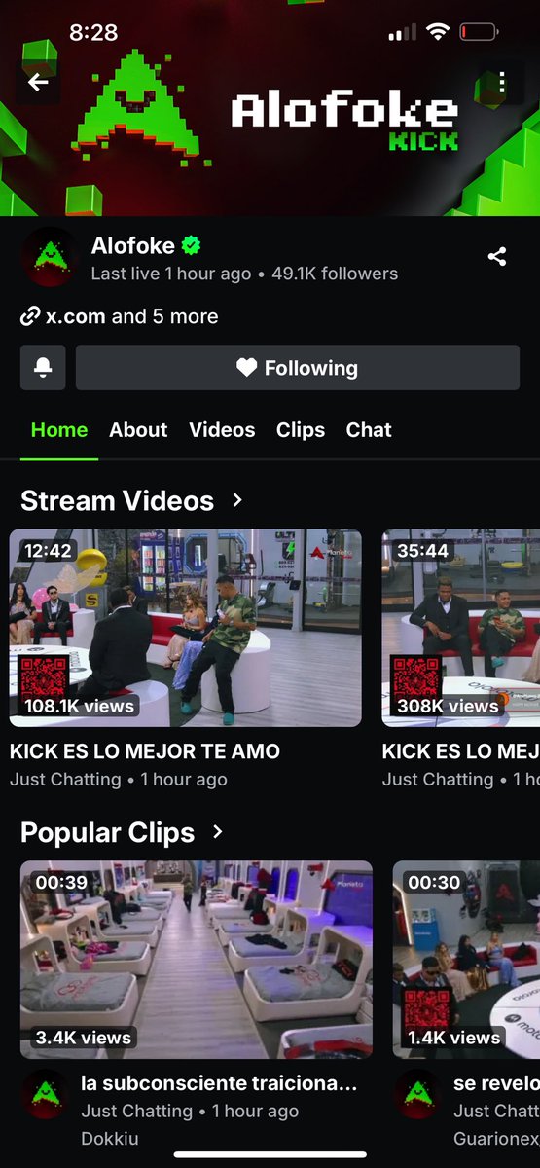
Task: Open the Stream Videos heading
Action: point(117,500)
